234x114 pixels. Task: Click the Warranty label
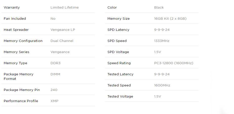[x=12, y=8]
